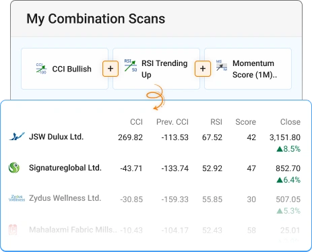Click the orange curved arrow icon
The height and width of the screenshot is (252, 312).
(156, 97)
